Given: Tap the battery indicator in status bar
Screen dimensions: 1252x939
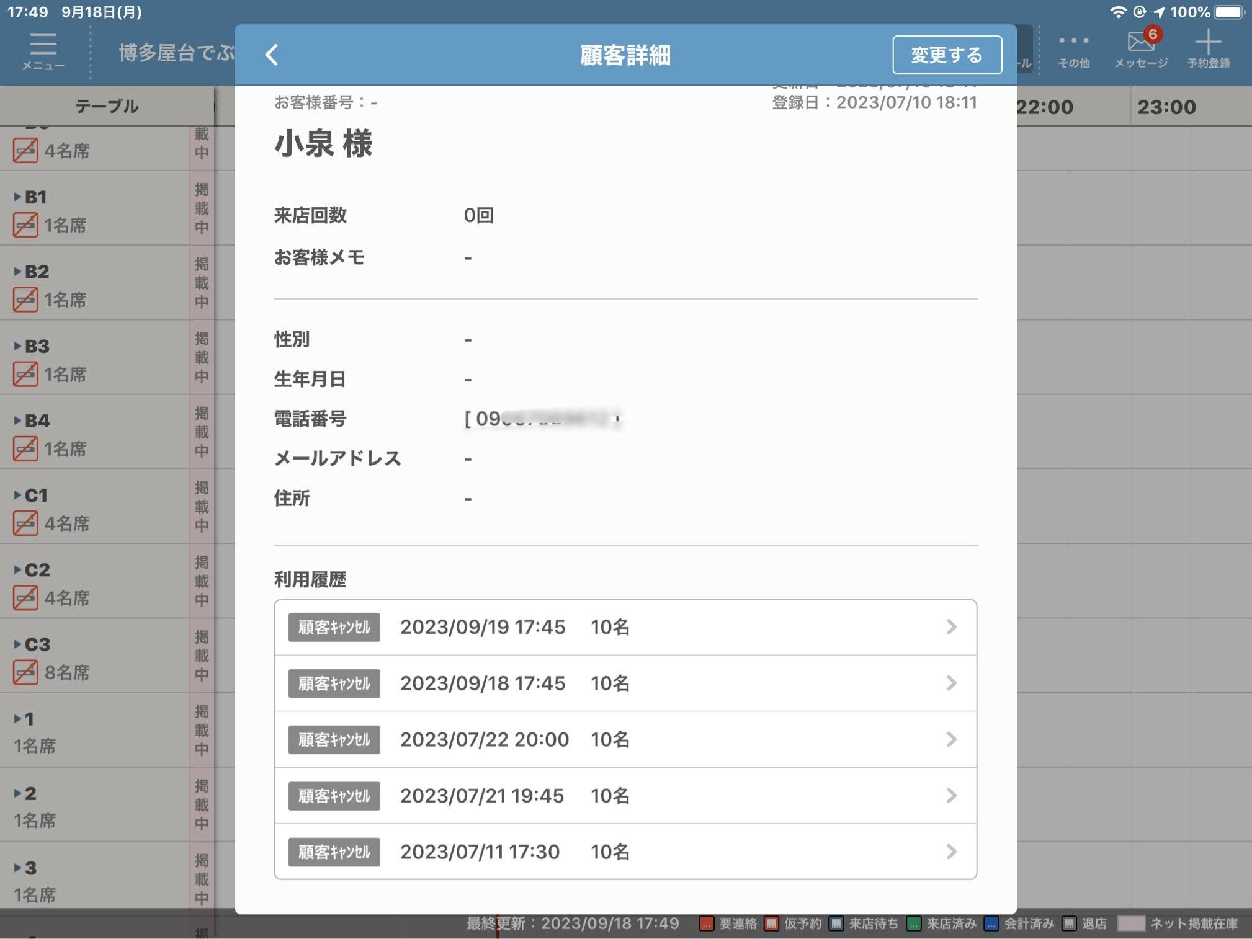Looking at the screenshot, I should click(x=1229, y=12).
